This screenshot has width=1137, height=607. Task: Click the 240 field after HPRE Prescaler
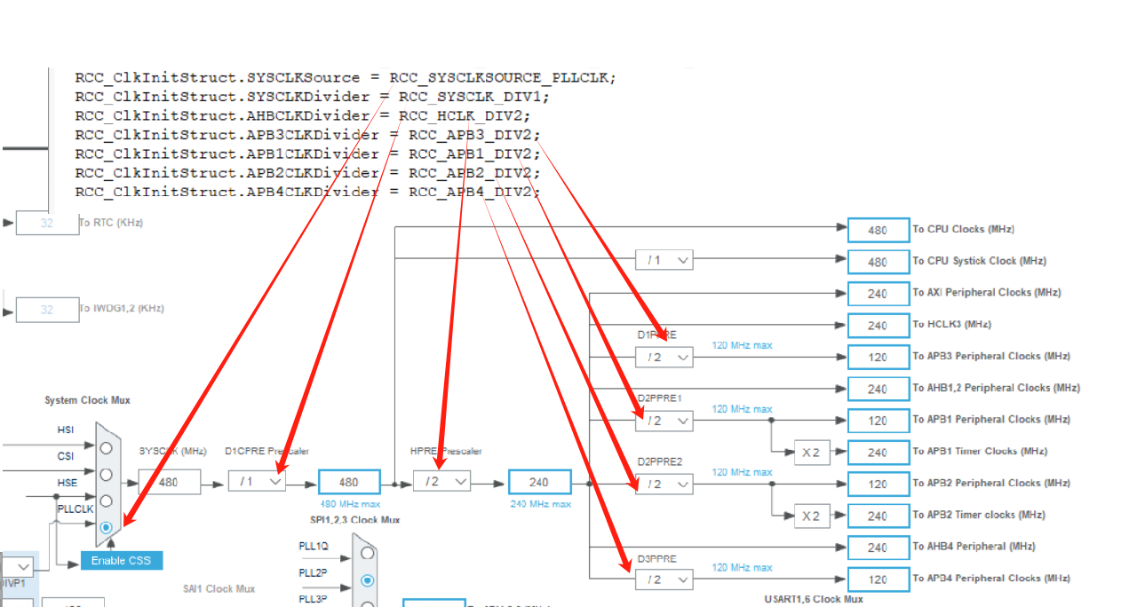coord(539,482)
